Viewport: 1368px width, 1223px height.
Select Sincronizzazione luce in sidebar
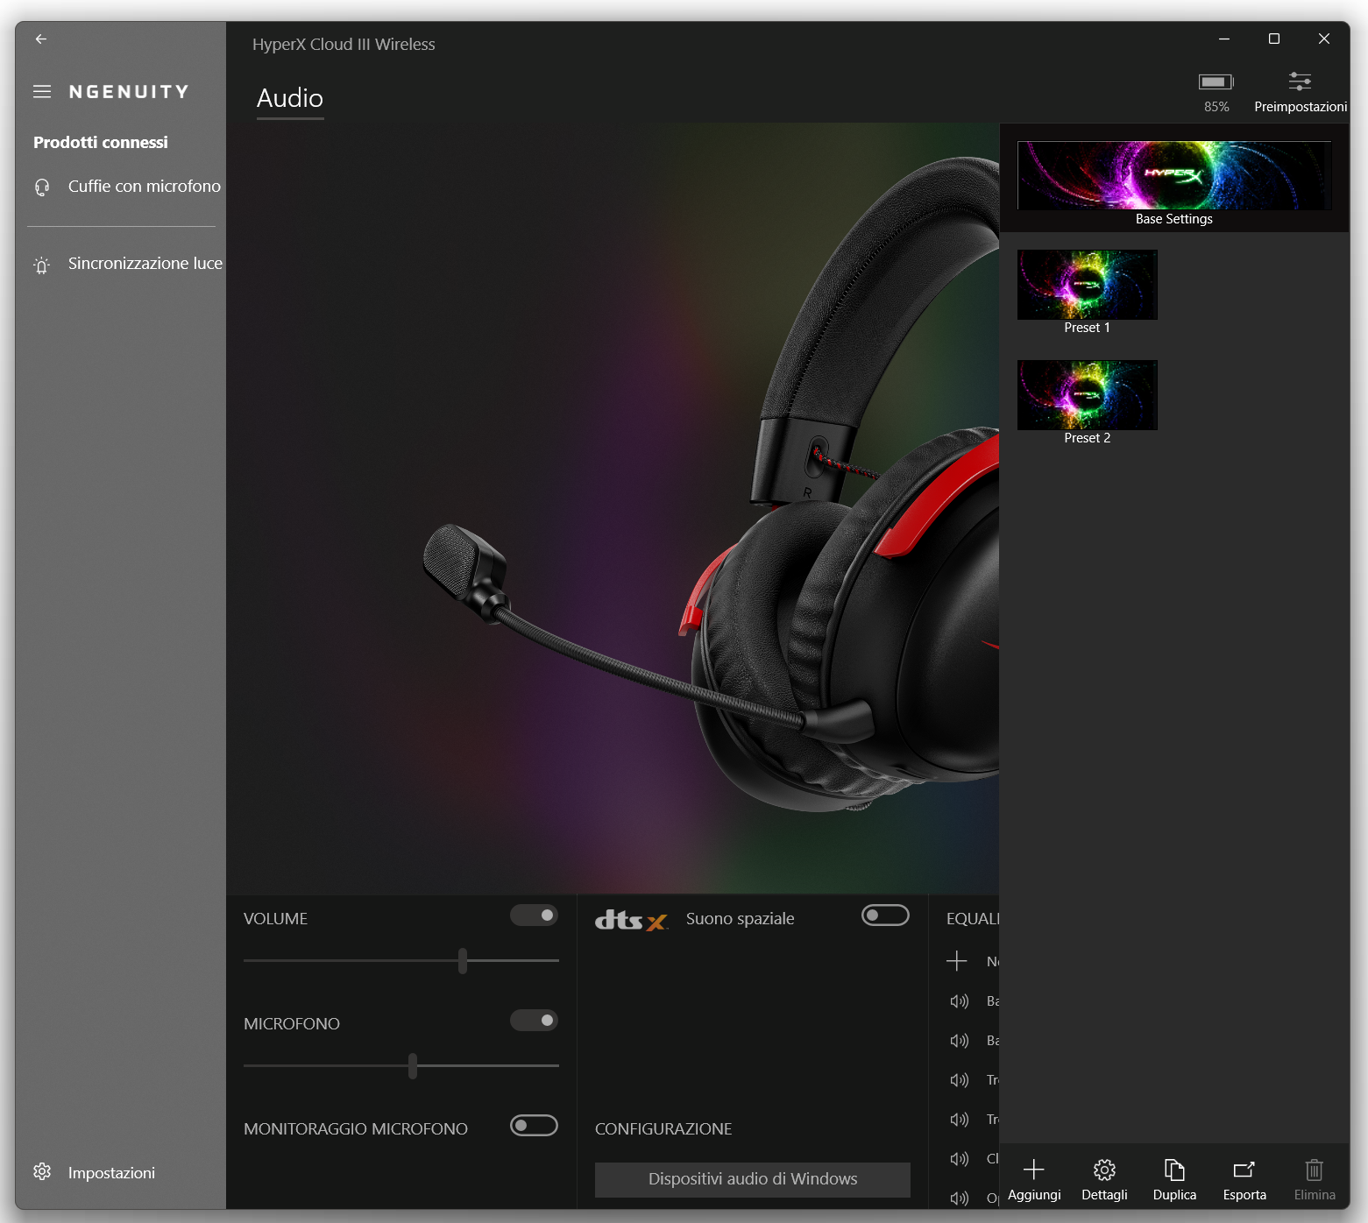coord(121,264)
